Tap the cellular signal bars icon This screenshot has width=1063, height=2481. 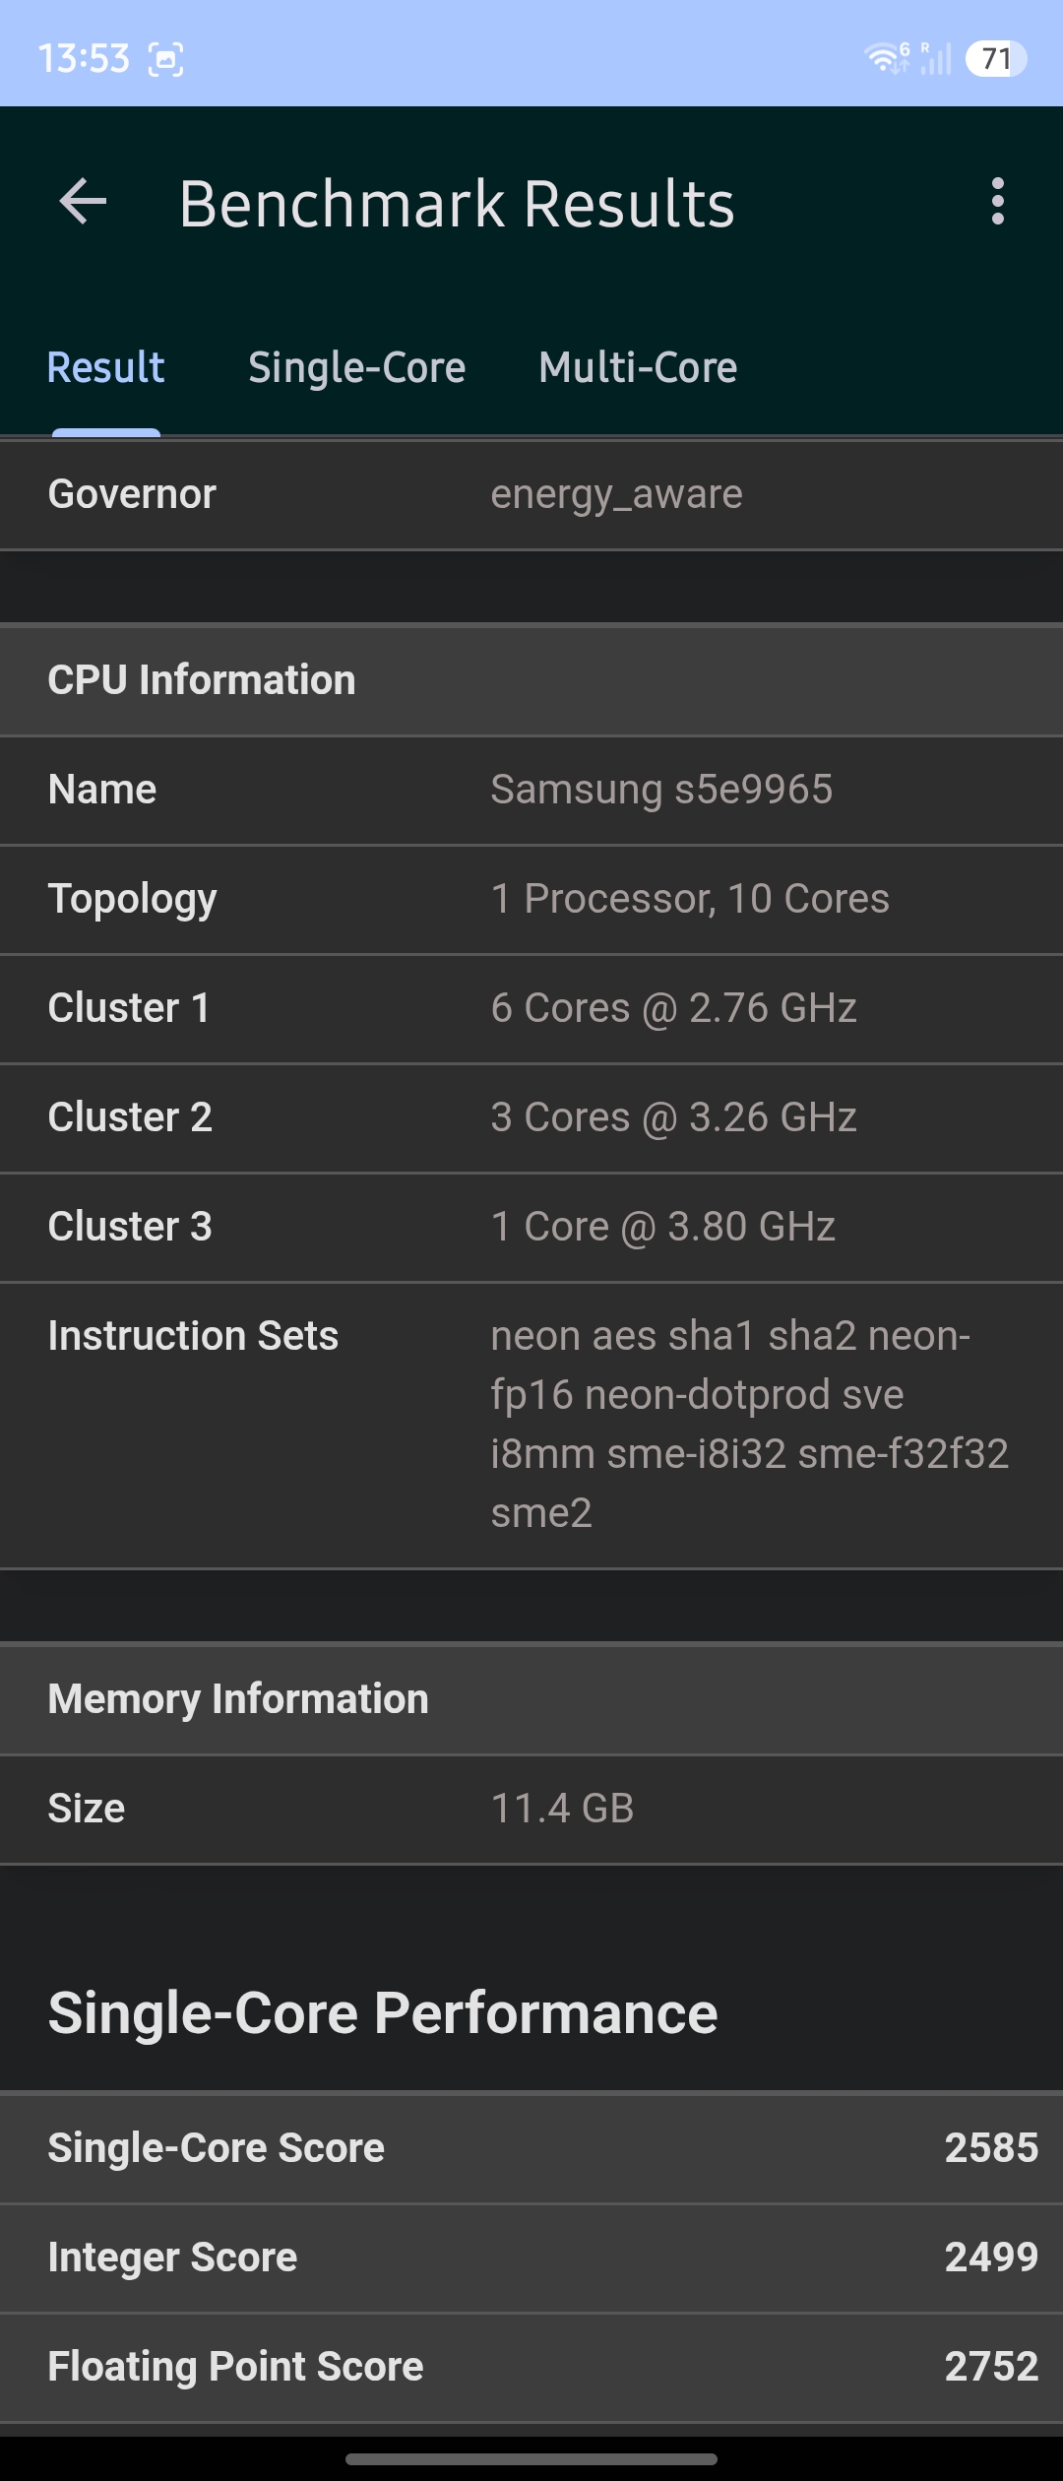[x=936, y=58]
